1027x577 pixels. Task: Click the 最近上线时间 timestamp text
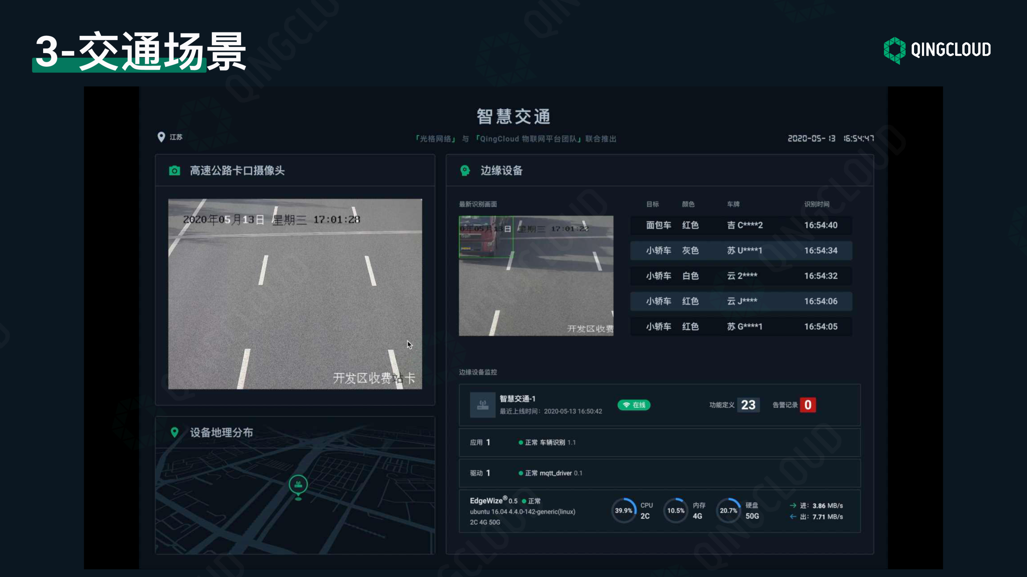pyautogui.click(x=550, y=411)
